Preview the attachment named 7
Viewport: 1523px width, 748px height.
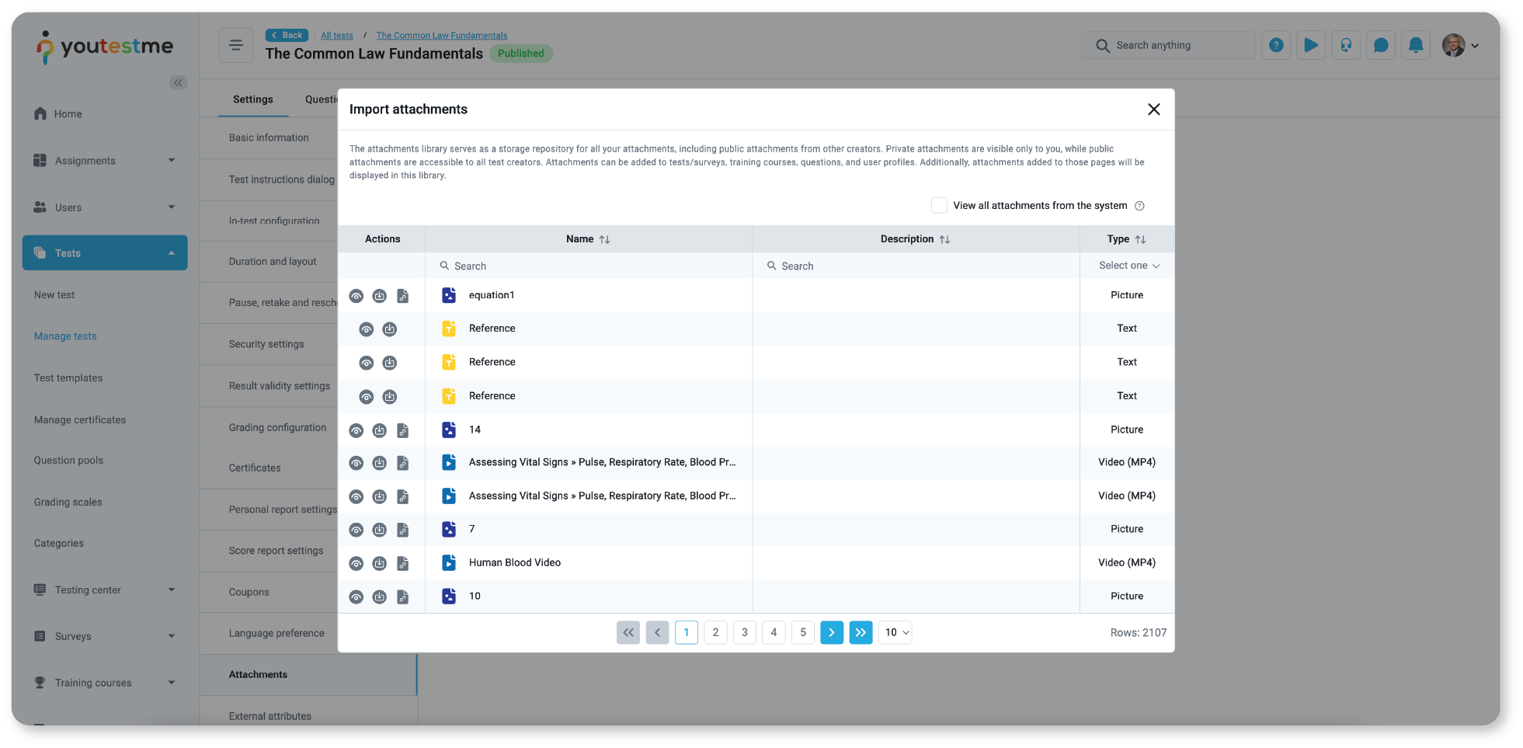[x=356, y=530]
